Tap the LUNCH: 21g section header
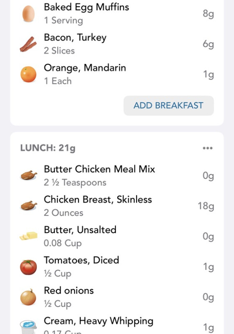The image size is (234, 334). pos(48,148)
